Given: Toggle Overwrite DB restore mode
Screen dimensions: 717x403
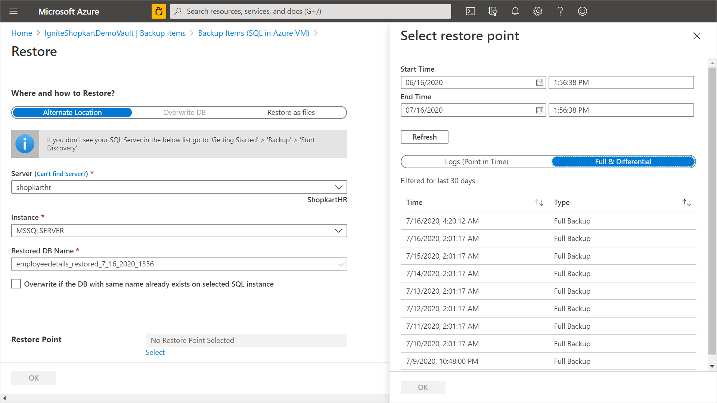Looking at the screenshot, I should coord(184,112).
